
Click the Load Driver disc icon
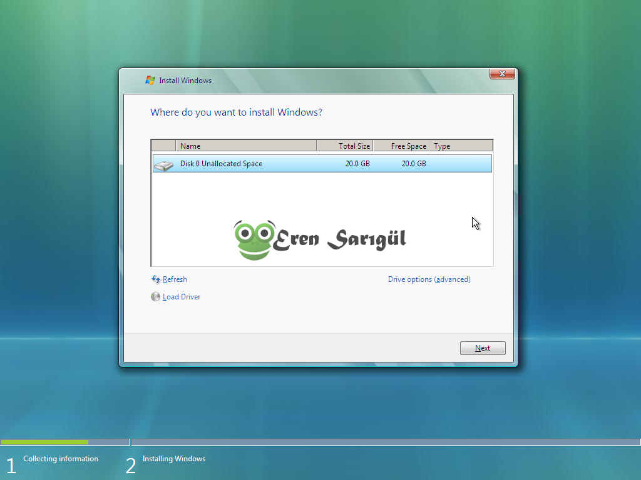click(155, 296)
